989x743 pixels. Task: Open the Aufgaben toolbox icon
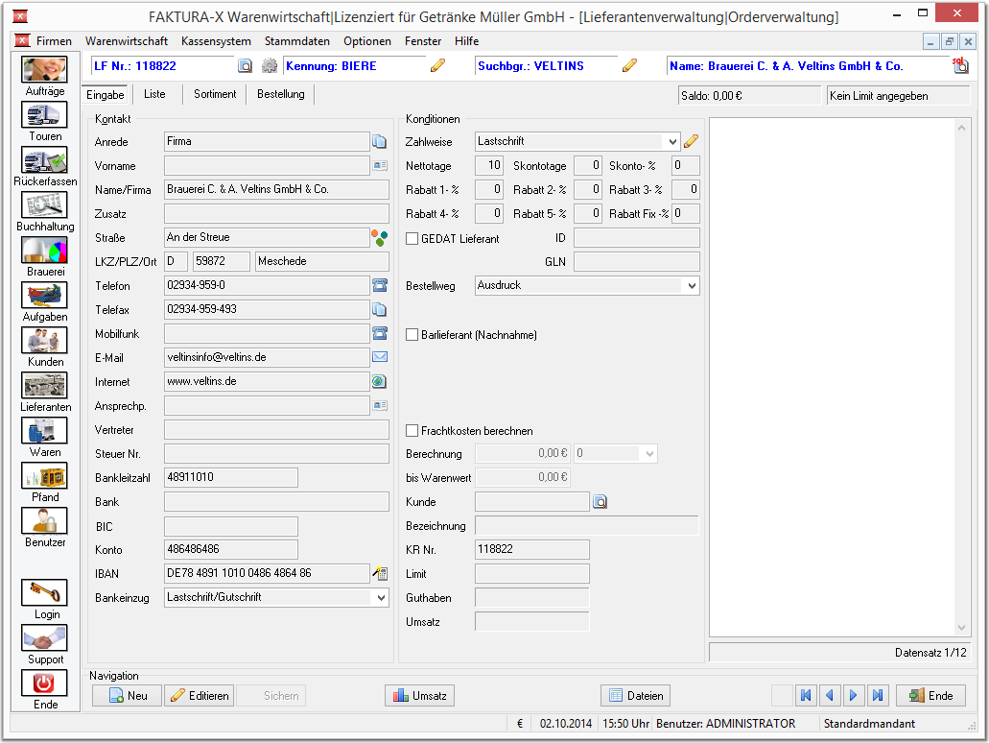tap(44, 296)
